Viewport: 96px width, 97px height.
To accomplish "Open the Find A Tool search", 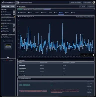I will pos(8,6).
